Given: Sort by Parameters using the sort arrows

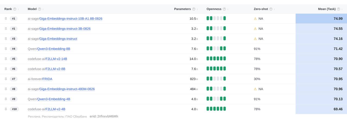Looking at the screenshot, I should (197, 9).
